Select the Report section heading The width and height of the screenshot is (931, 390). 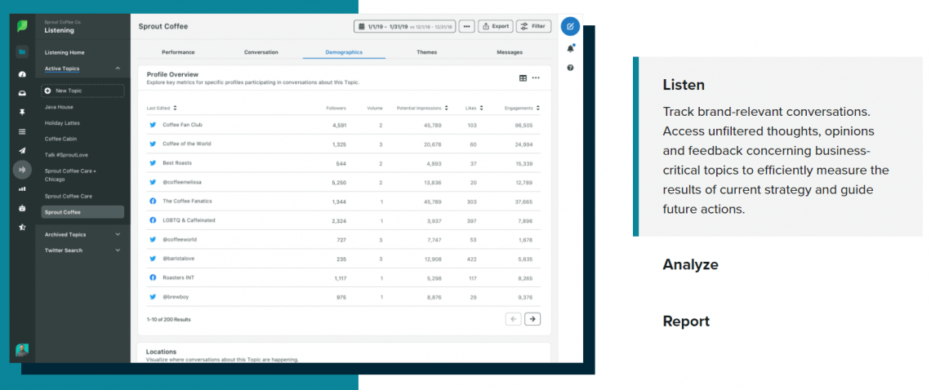(x=686, y=321)
